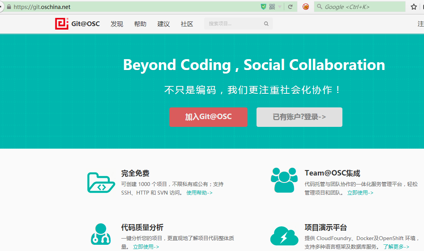The width and height of the screenshot is (424, 251).
Task: Click the 已有账户?登录-> button
Action: click(299, 117)
